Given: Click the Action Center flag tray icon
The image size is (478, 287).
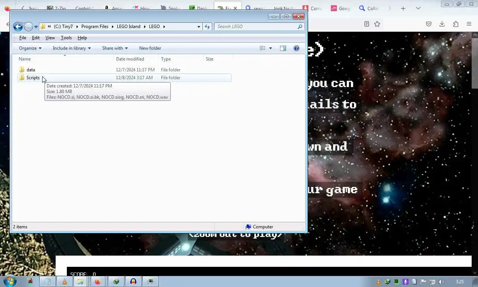Looking at the screenshot, I should click(x=423, y=282).
